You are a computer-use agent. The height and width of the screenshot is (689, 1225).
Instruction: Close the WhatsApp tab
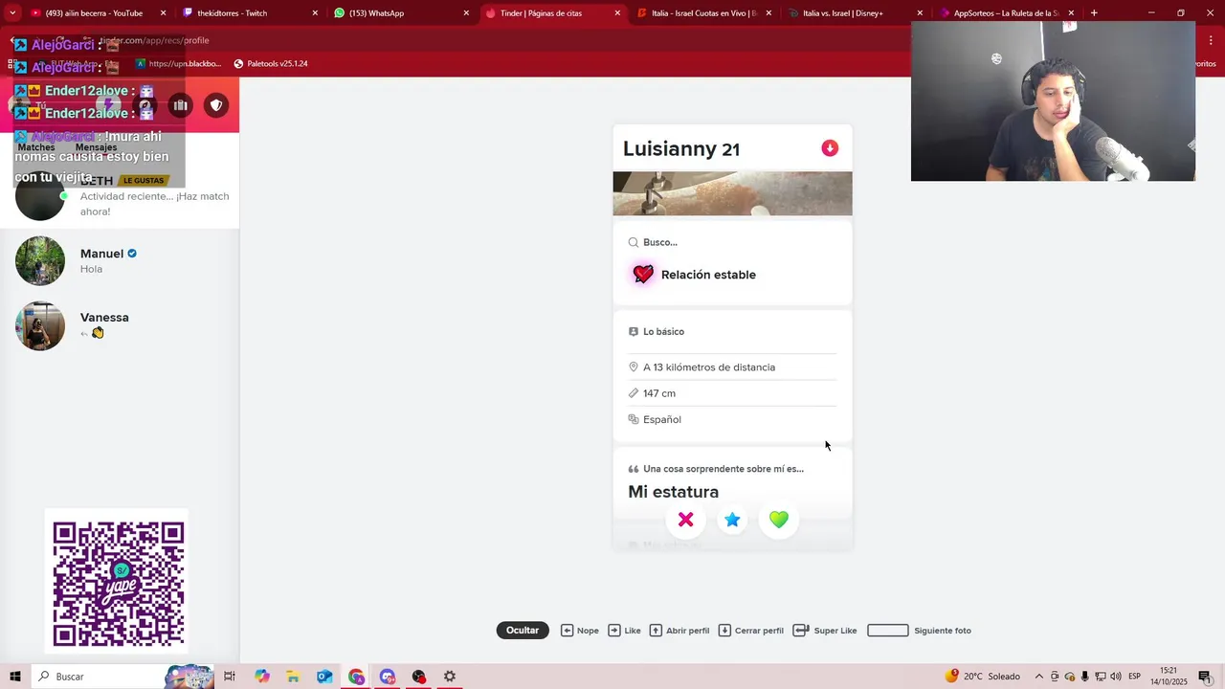pos(466,13)
